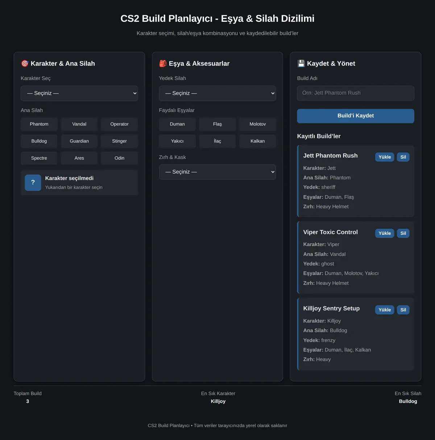Toggle the Kalkan utility item
Screen dimensions: 435x440
(x=258, y=141)
